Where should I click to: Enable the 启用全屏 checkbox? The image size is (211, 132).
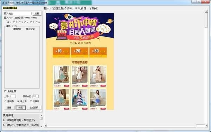pyautogui.click(x=5, y=91)
